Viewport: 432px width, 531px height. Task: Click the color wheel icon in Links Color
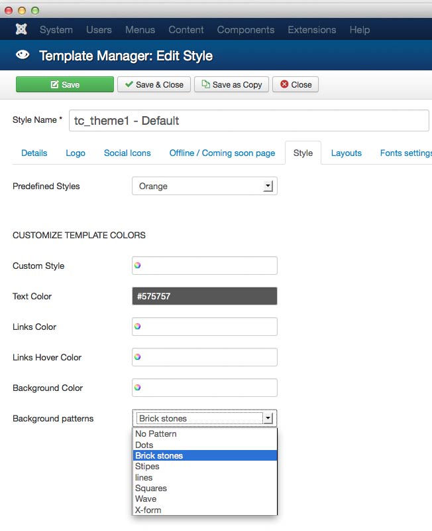138,327
